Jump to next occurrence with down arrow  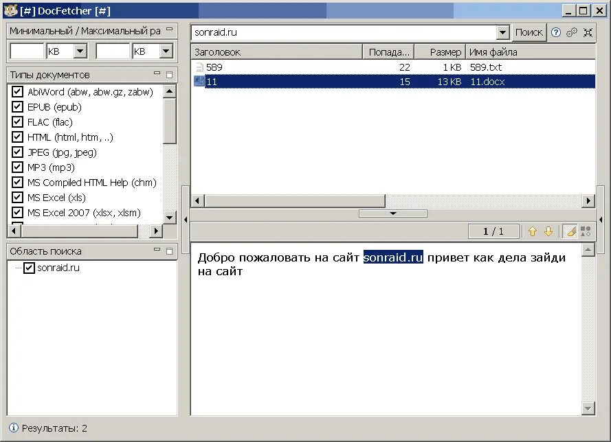tap(548, 231)
